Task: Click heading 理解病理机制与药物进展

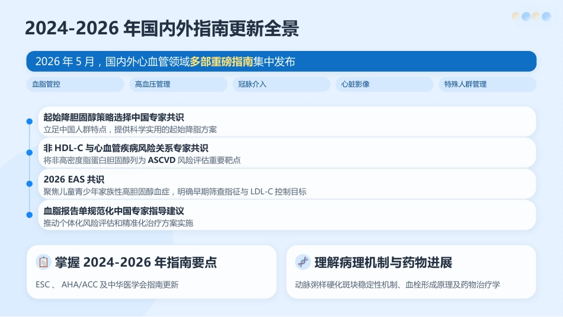Action: pyautogui.click(x=383, y=262)
